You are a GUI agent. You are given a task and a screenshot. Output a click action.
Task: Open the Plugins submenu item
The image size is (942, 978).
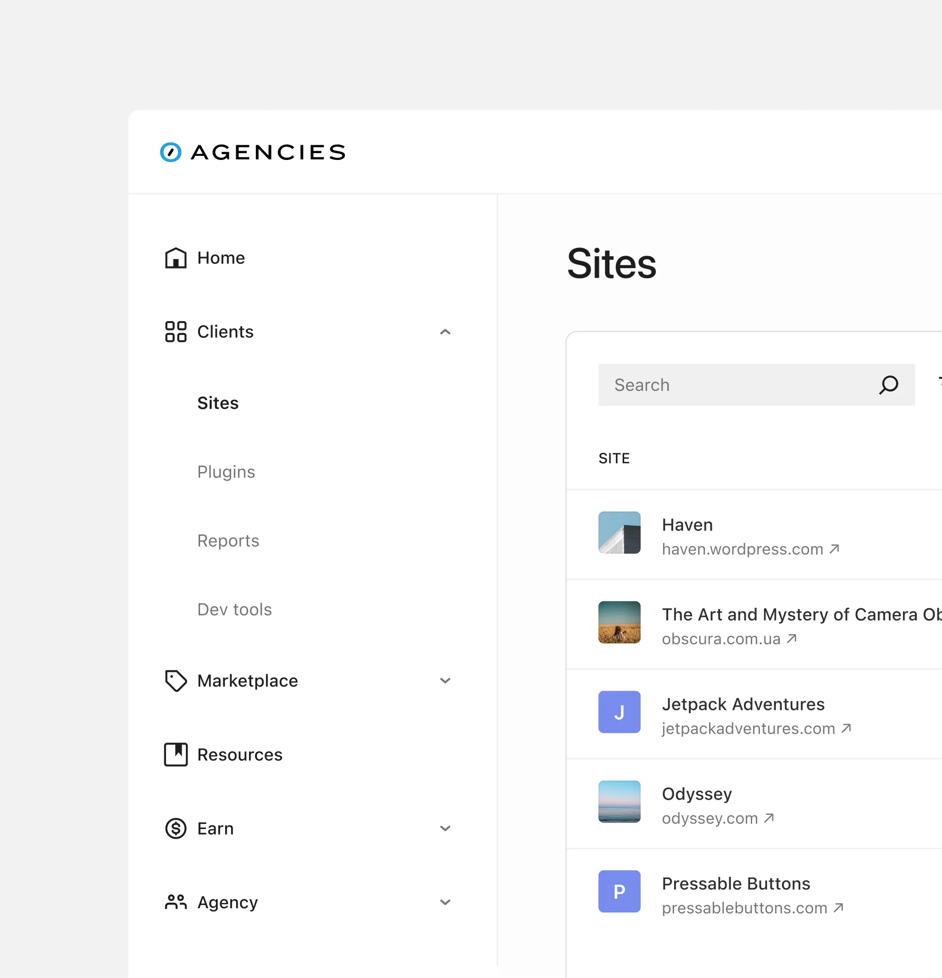[226, 472]
